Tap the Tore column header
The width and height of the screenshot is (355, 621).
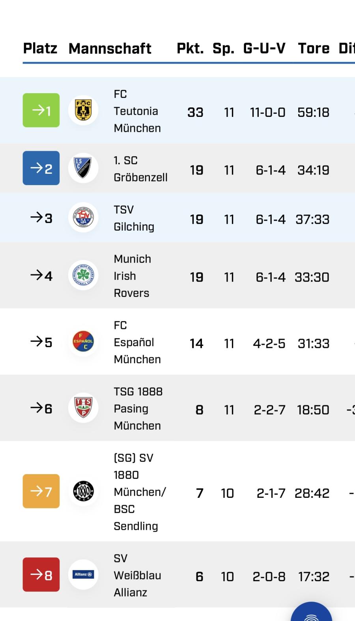click(x=314, y=48)
